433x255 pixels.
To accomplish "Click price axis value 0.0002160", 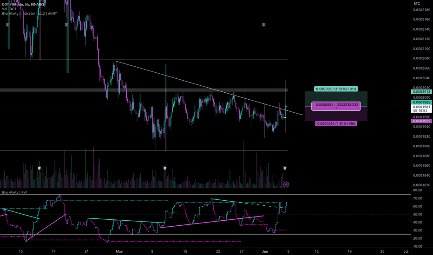I will [421, 19].
